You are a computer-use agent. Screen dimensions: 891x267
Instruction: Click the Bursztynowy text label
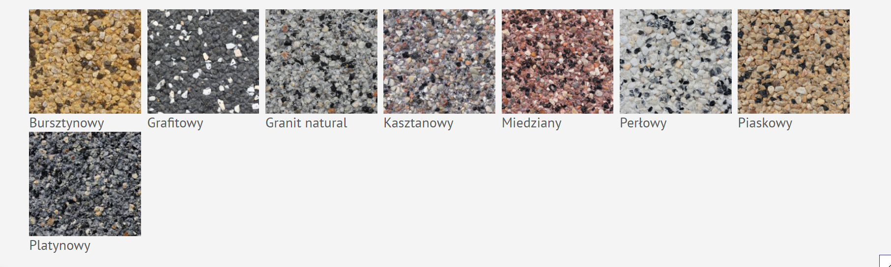coord(67,123)
